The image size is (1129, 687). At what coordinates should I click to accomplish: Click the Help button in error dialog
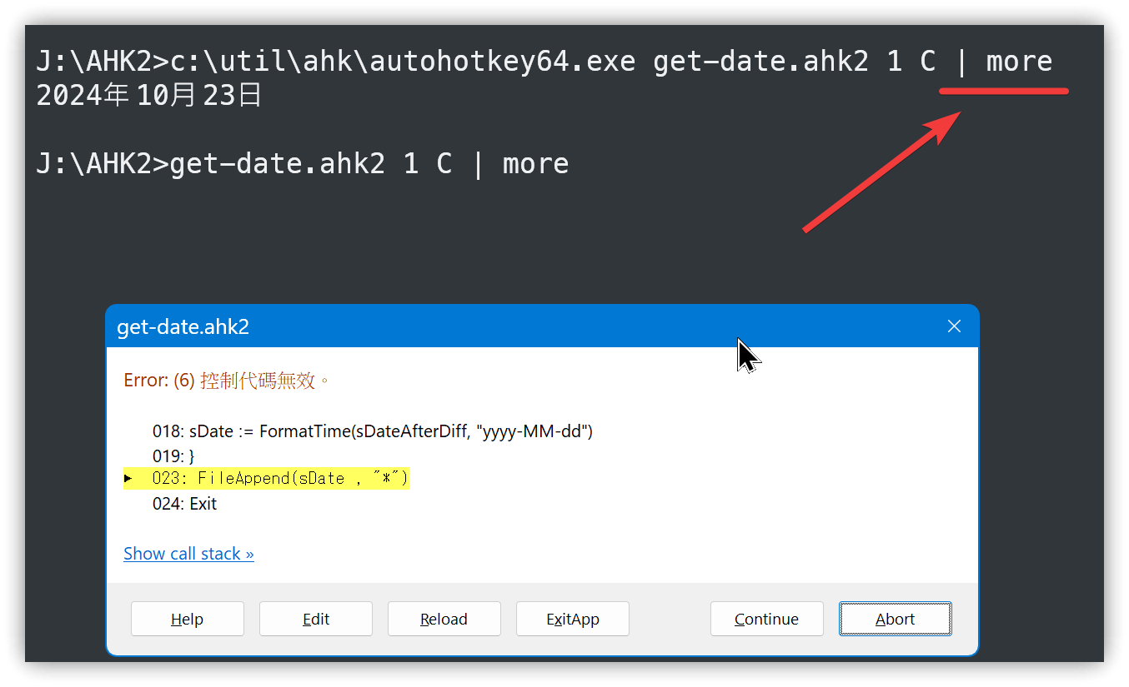click(x=187, y=619)
